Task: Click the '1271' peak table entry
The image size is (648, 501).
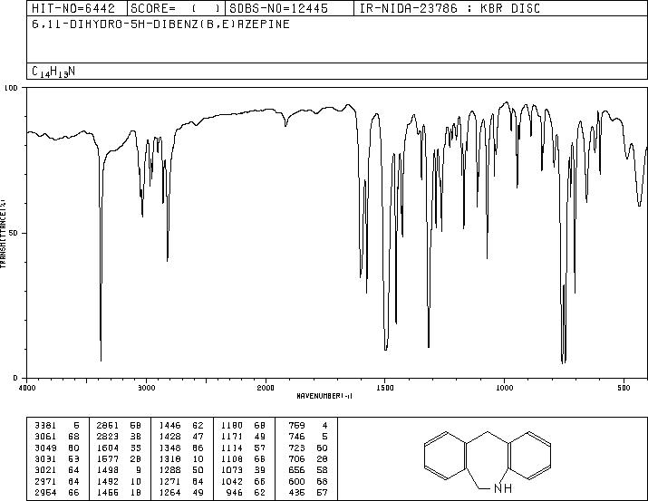Action: (169, 481)
